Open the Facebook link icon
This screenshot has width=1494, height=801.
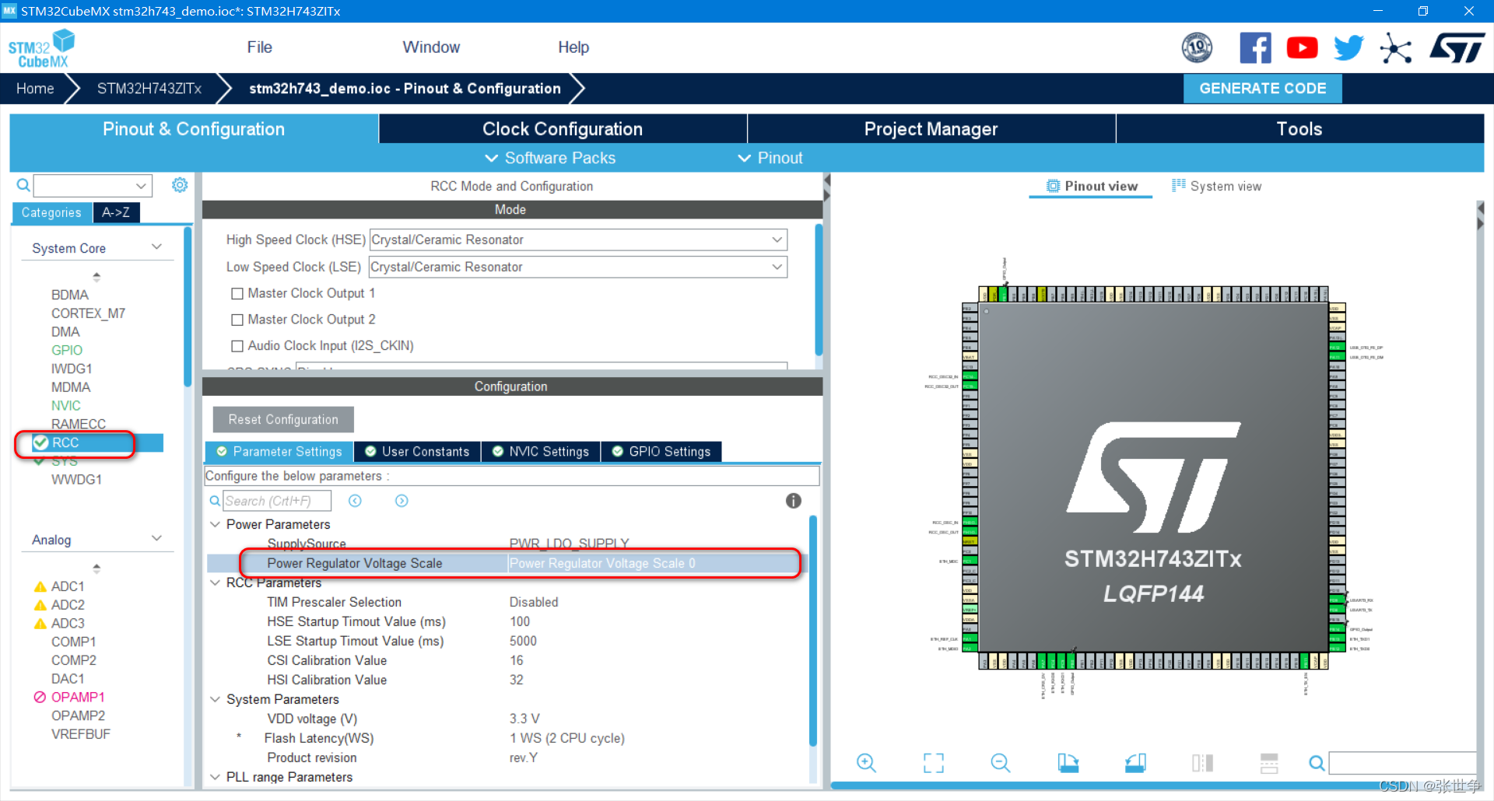(1255, 48)
